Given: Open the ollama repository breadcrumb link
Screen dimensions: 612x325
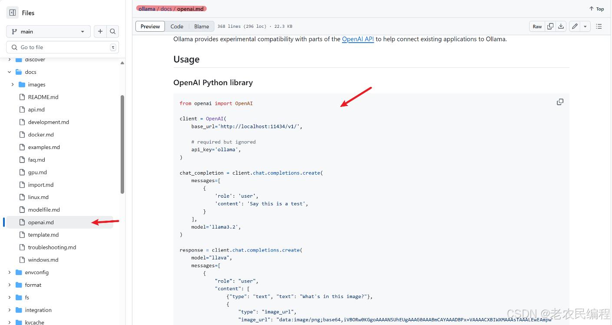Looking at the screenshot, I should [x=146, y=8].
